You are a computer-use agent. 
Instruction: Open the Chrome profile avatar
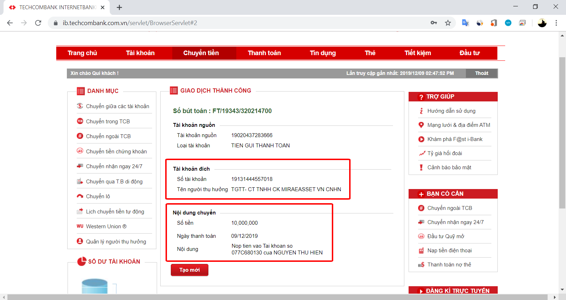coord(542,23)
